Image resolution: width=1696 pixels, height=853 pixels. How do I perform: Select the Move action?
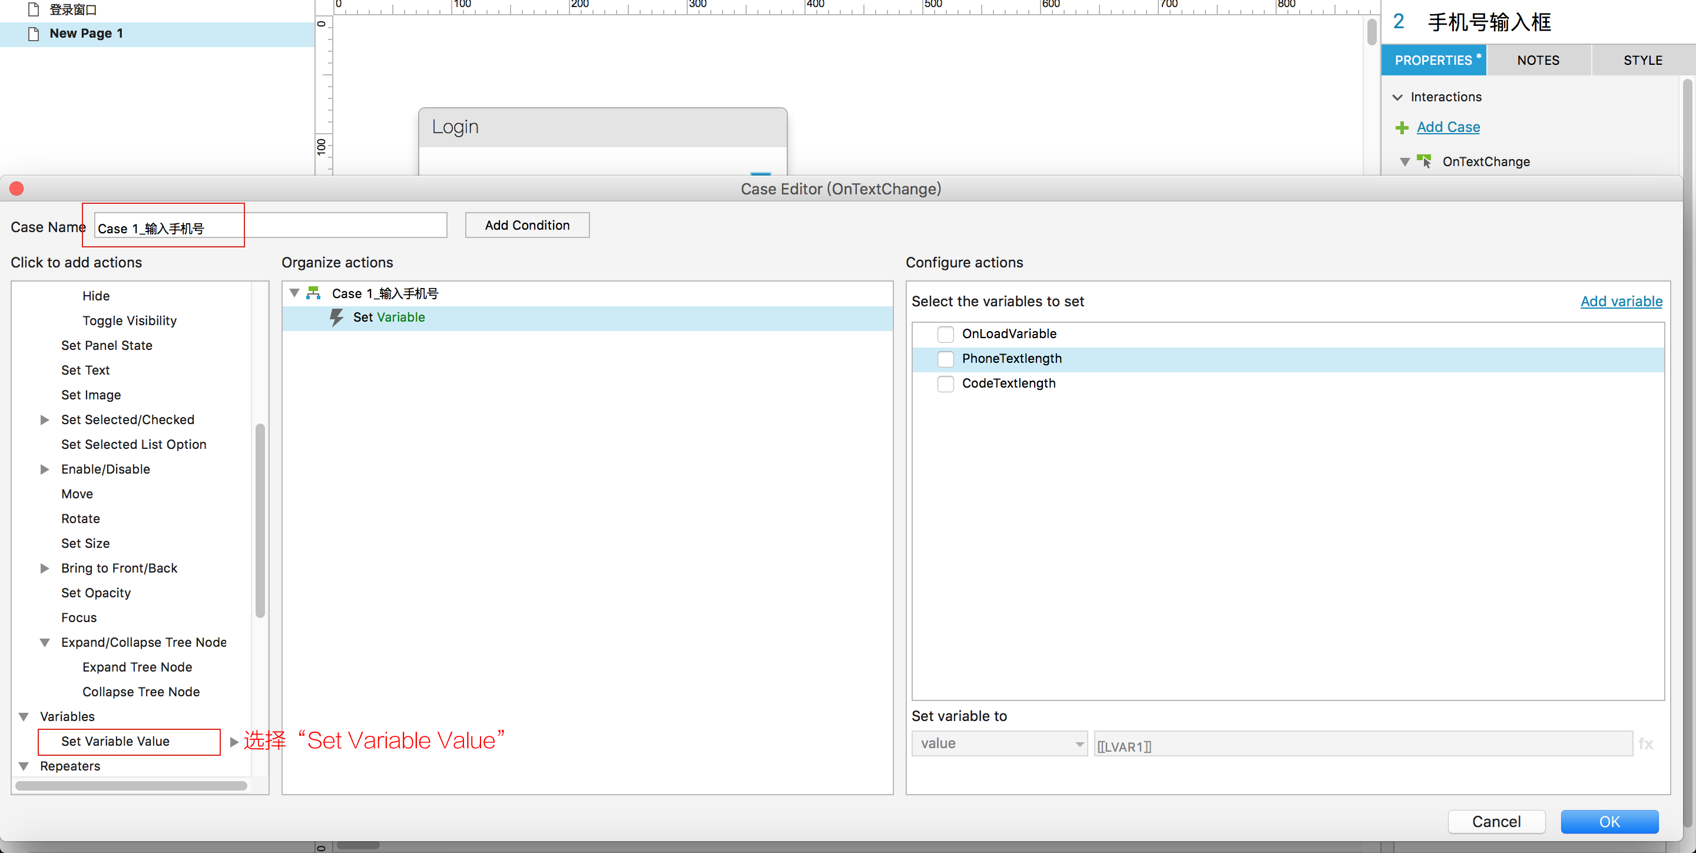[x=77, y=494]
